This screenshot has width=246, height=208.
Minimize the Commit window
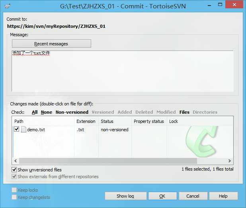[x=209, y=5]
